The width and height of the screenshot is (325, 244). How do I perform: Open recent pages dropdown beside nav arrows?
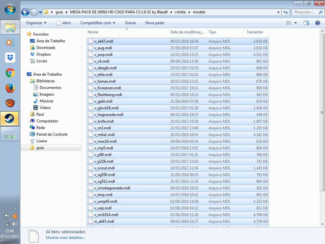(40, 12)
